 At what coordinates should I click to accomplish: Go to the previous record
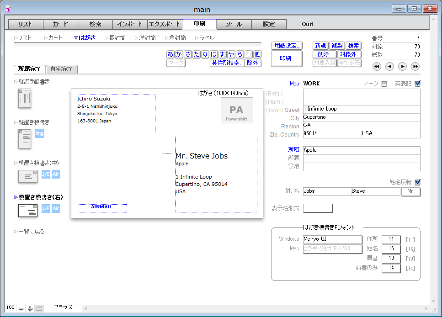pyautogui.click(x=389, y=67)
